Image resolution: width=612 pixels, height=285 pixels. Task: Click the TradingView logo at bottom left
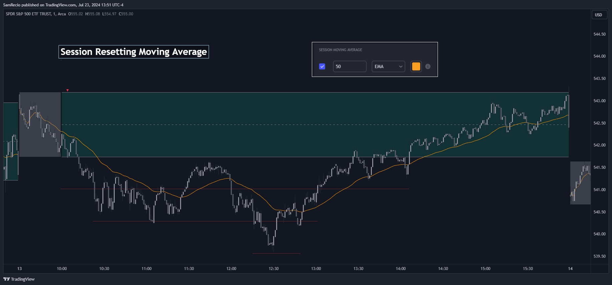pyautogui.click(x=19, y=279)
